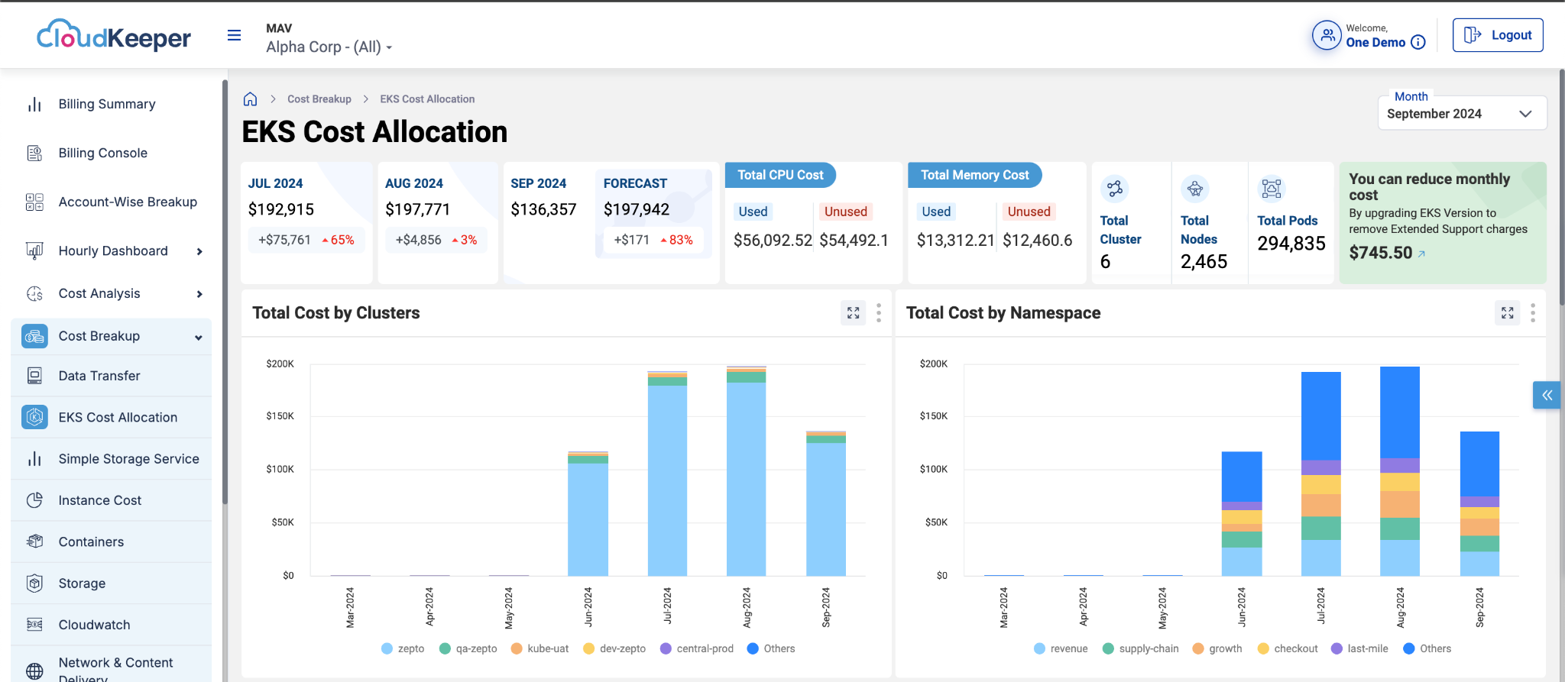Click the Storage sidebar icon
1565x682 pixels.
[x=34, y=583]
